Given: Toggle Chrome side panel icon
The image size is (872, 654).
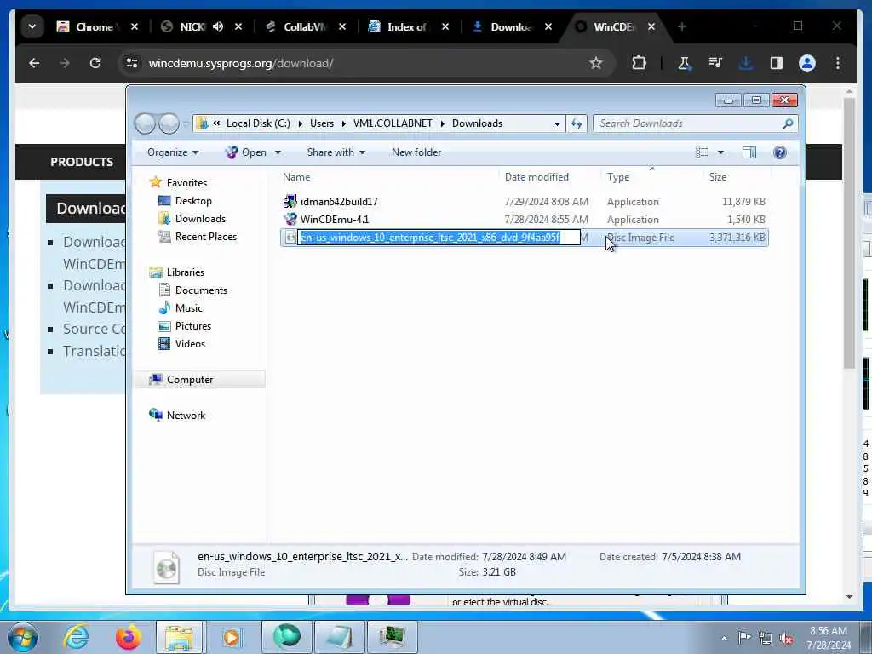Looking at the screenshot, I should pos(777,63).
